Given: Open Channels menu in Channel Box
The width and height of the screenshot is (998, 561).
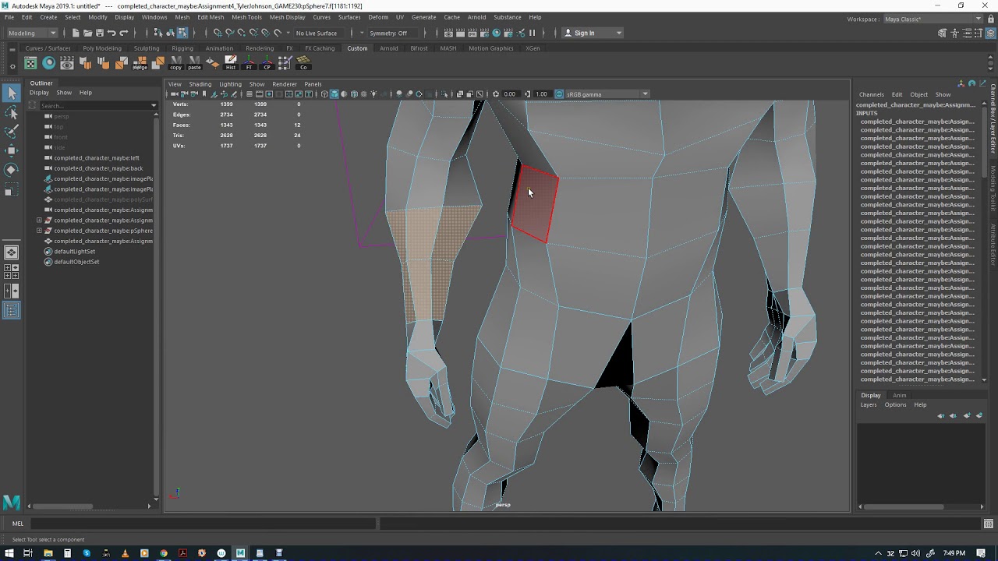Looking at the screenshot, I should 871,94.
